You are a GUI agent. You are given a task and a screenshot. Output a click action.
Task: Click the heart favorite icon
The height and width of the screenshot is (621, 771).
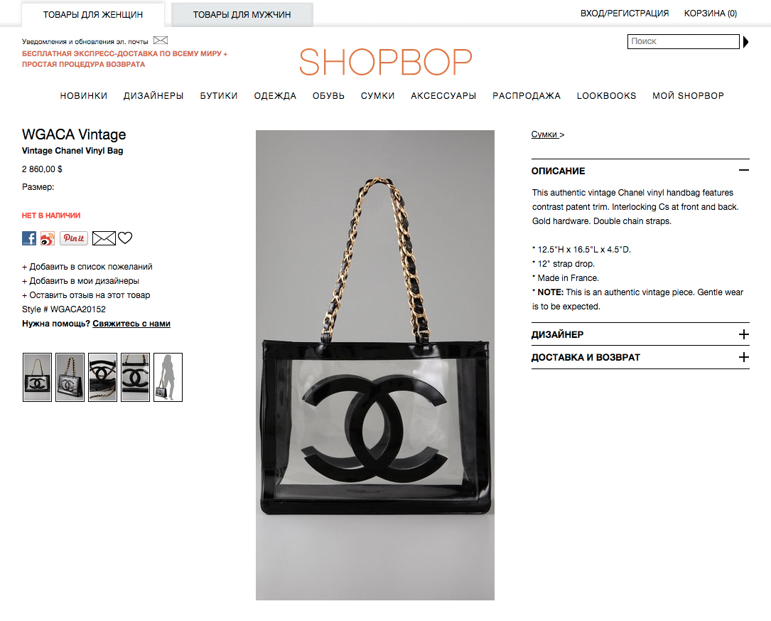(x=125, y=238)
